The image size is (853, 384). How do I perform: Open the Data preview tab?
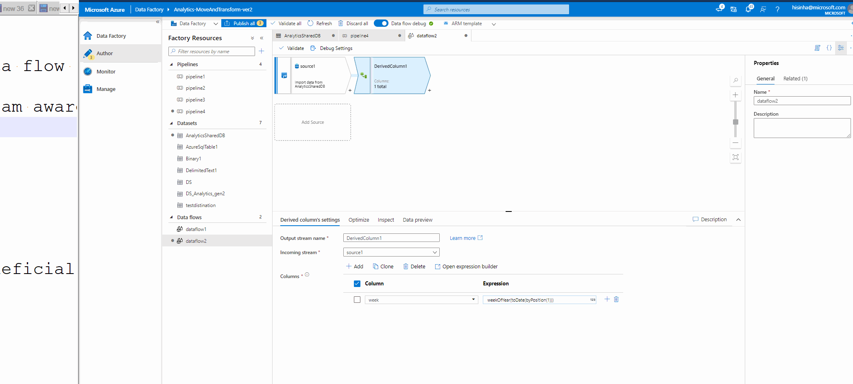[x=418, y=220]
